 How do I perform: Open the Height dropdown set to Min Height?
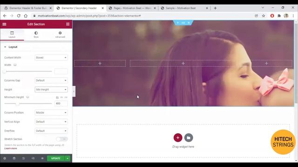51,90
